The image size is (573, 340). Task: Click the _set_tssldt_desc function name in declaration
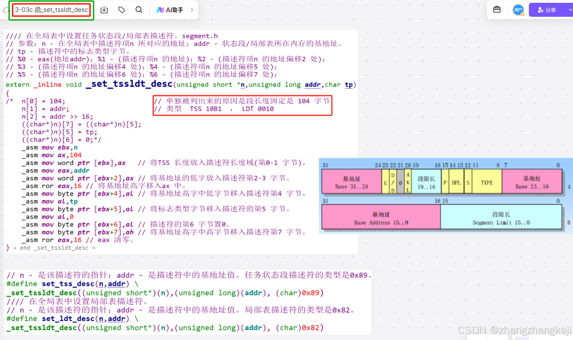(x=129, y=84)
